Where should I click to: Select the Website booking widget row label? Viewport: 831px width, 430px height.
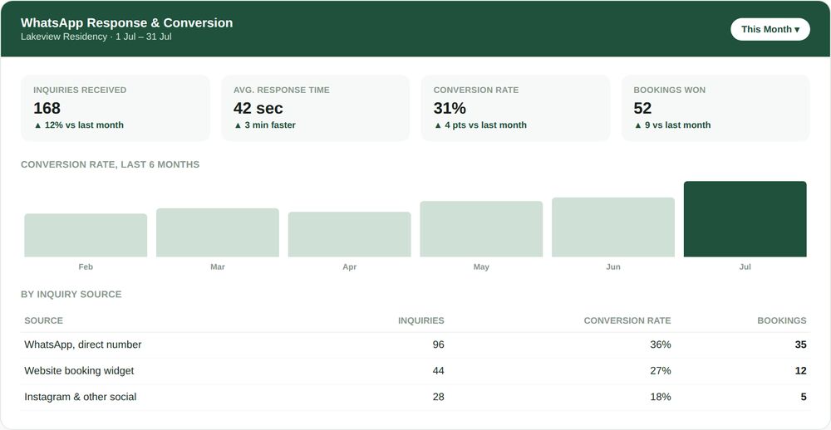pos(79,371)
